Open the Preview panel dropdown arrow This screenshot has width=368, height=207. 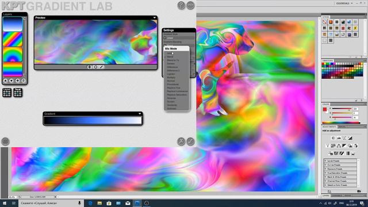coord(155,18)
